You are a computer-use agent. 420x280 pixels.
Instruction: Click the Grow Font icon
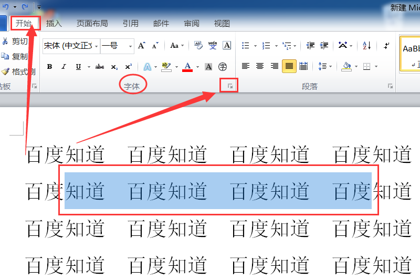pos(141,45)
